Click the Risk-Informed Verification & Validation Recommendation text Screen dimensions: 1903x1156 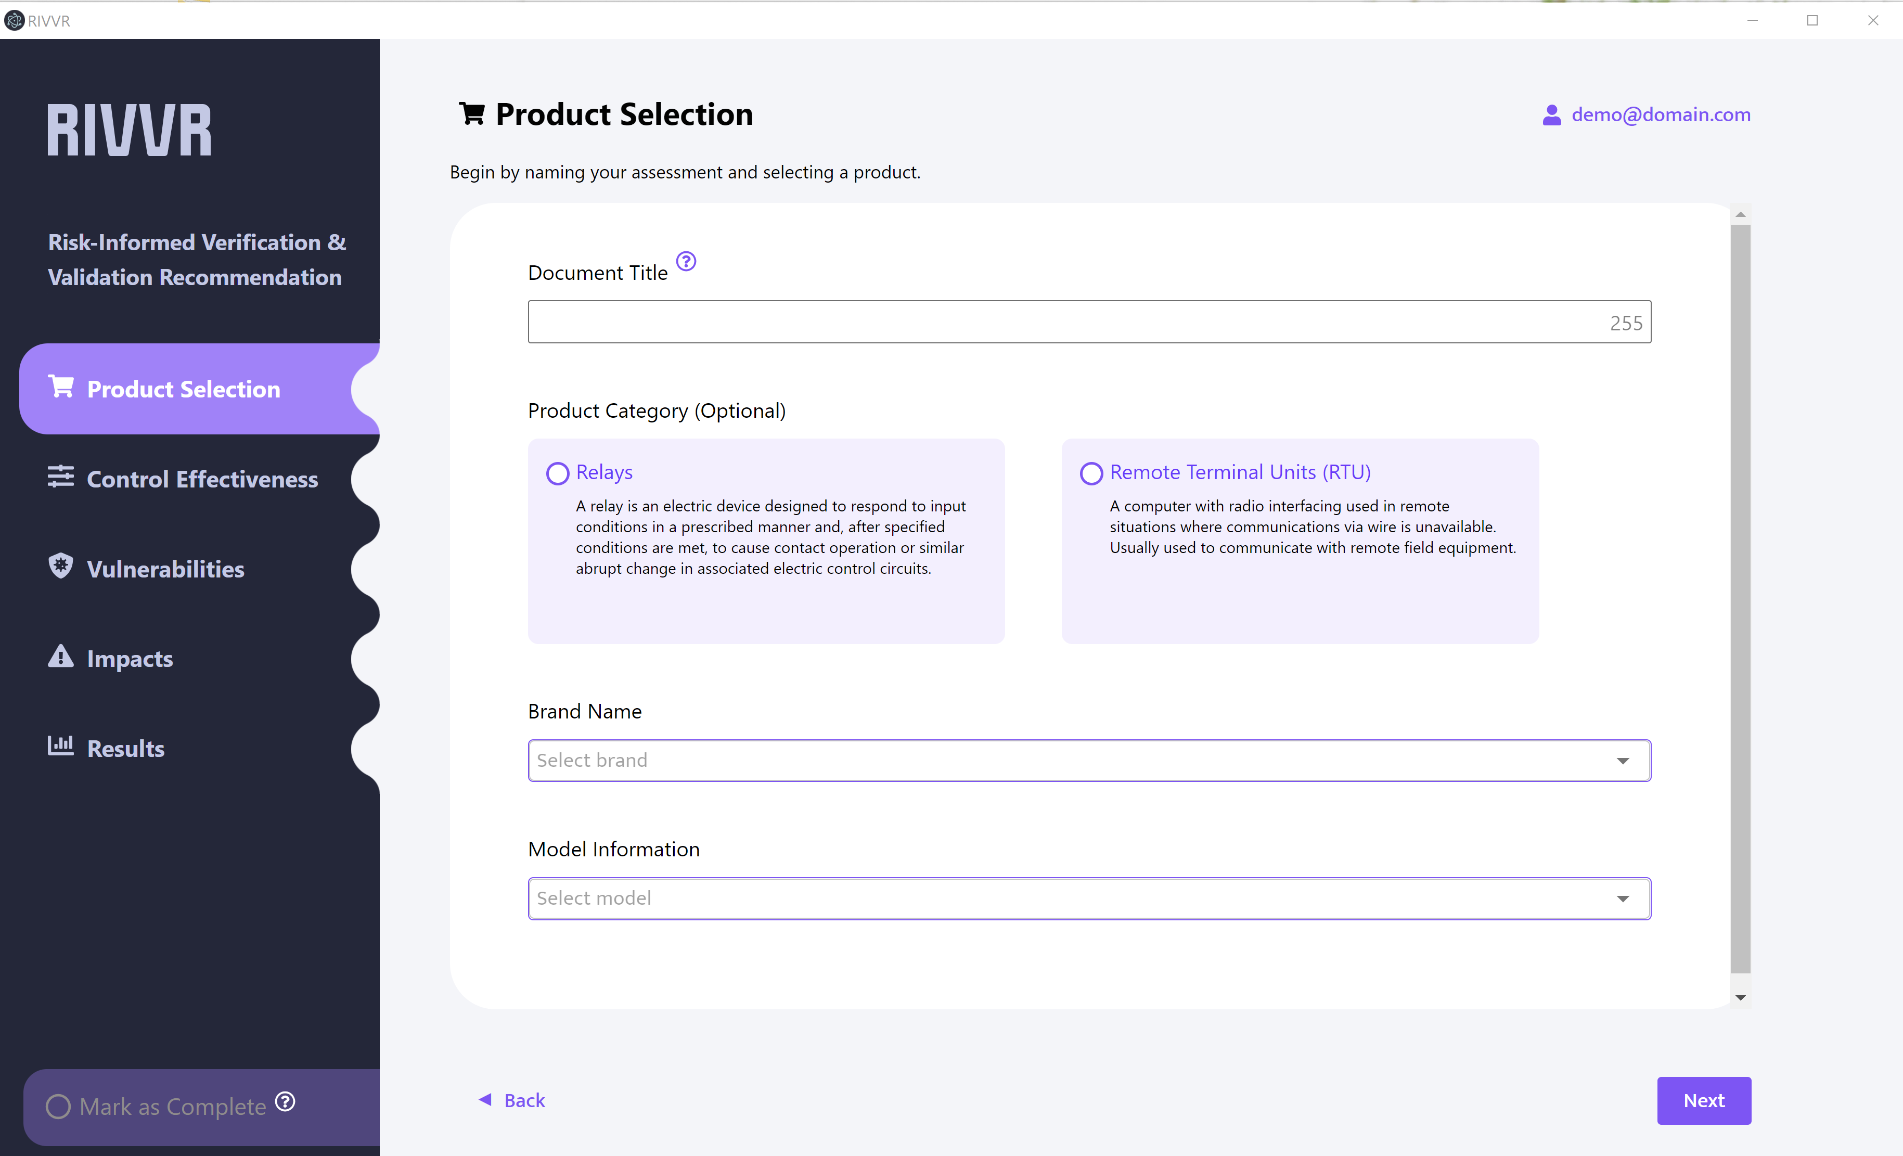point(197,260)
